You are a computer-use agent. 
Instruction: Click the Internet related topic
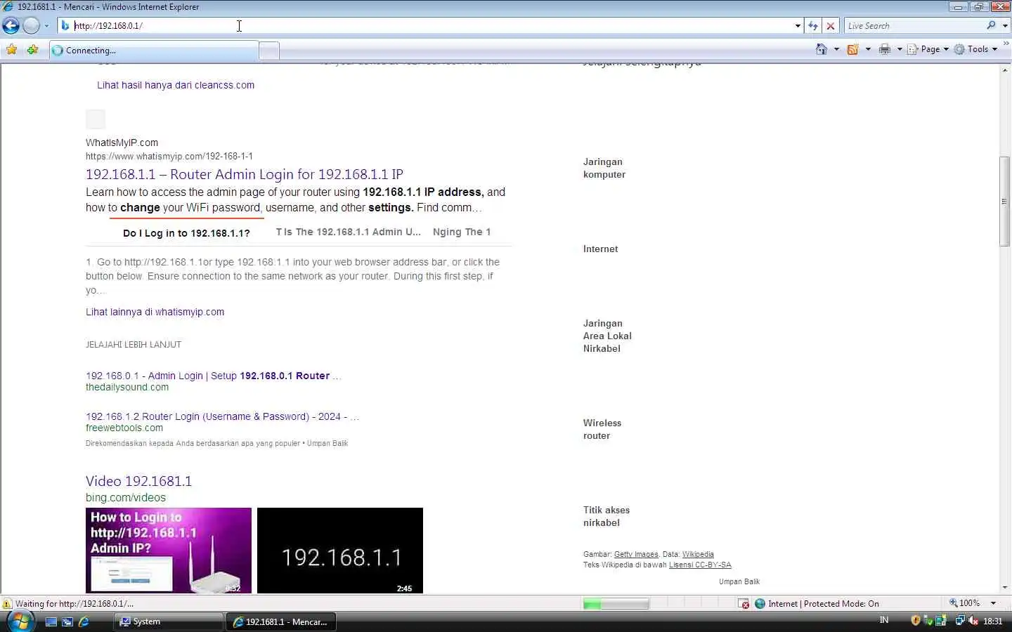point(601,249)
